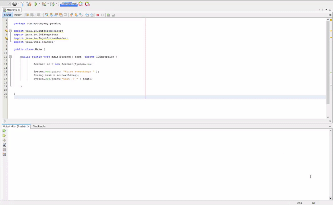Click the line 6 warning hint bulb
This screenshot has height=205, width=333.
point(6,38)
